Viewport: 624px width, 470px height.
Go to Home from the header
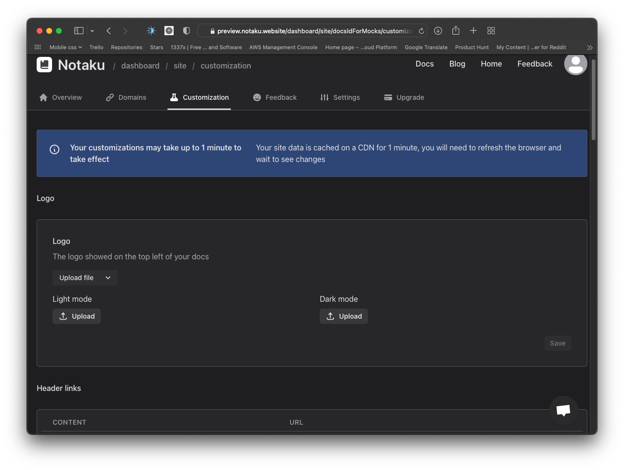(x=491, y=64)
